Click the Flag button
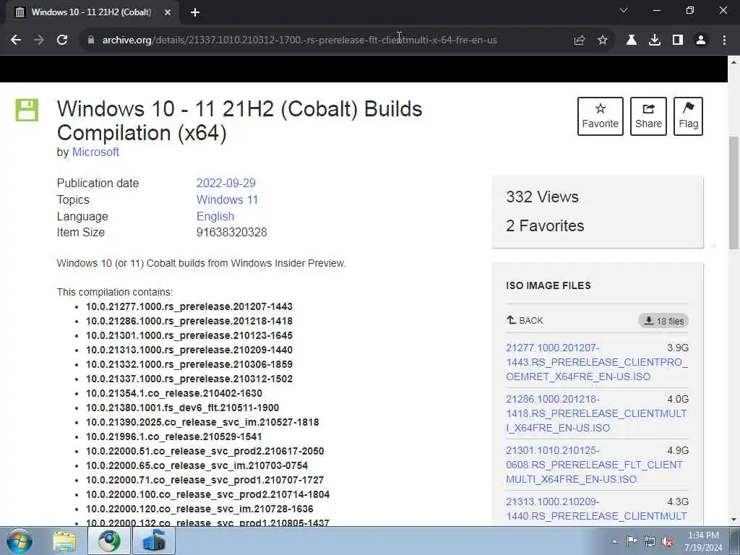 688,116
